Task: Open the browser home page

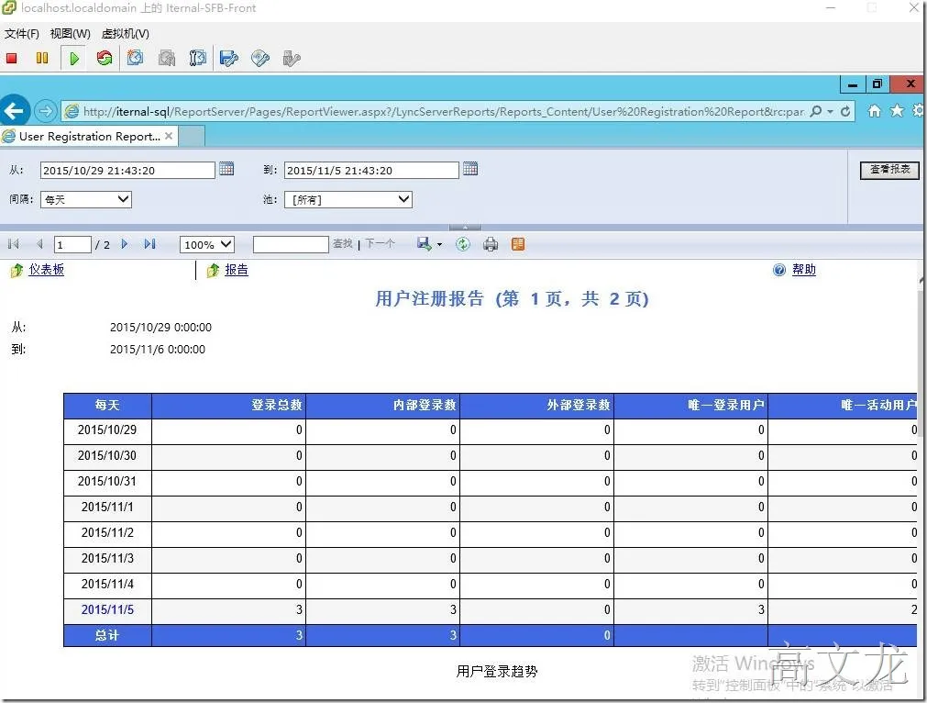Action: 875,111
